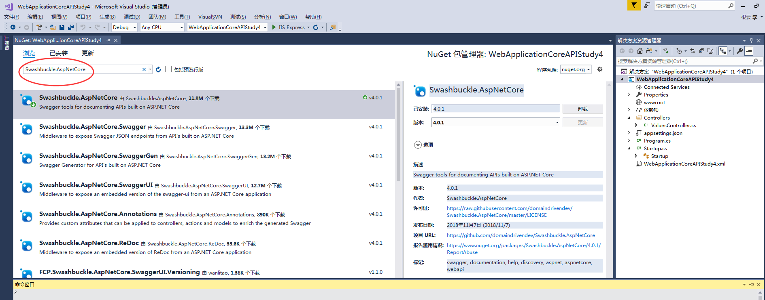Click the Save All toolbar icon

click(71, 27)
